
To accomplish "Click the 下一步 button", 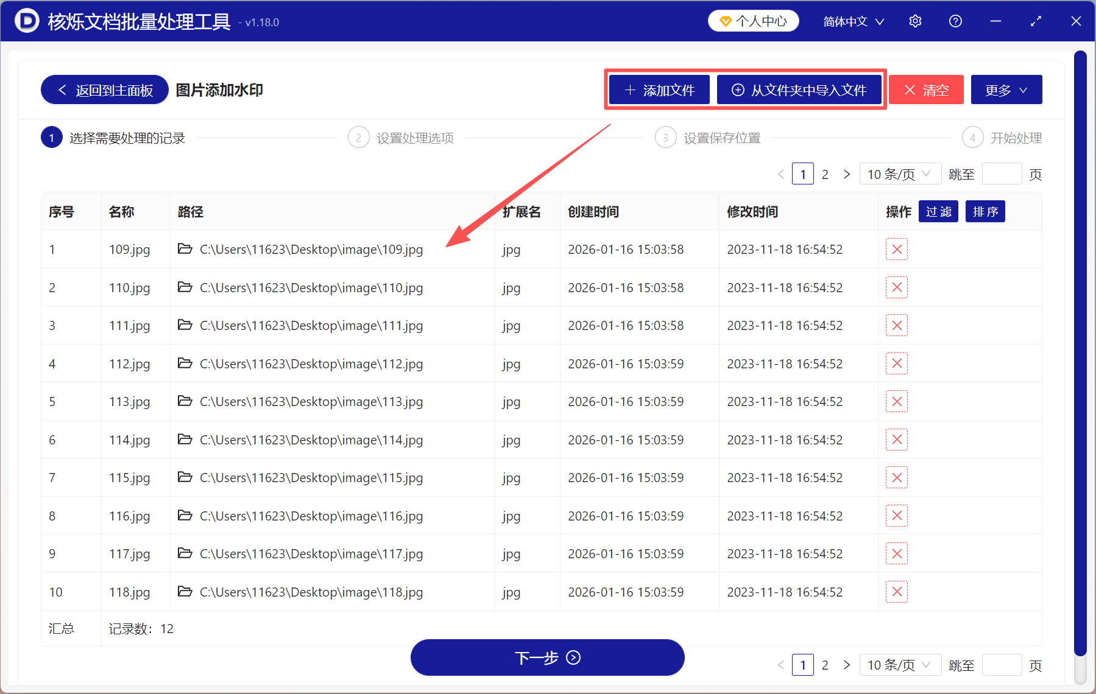I will 547,657.
